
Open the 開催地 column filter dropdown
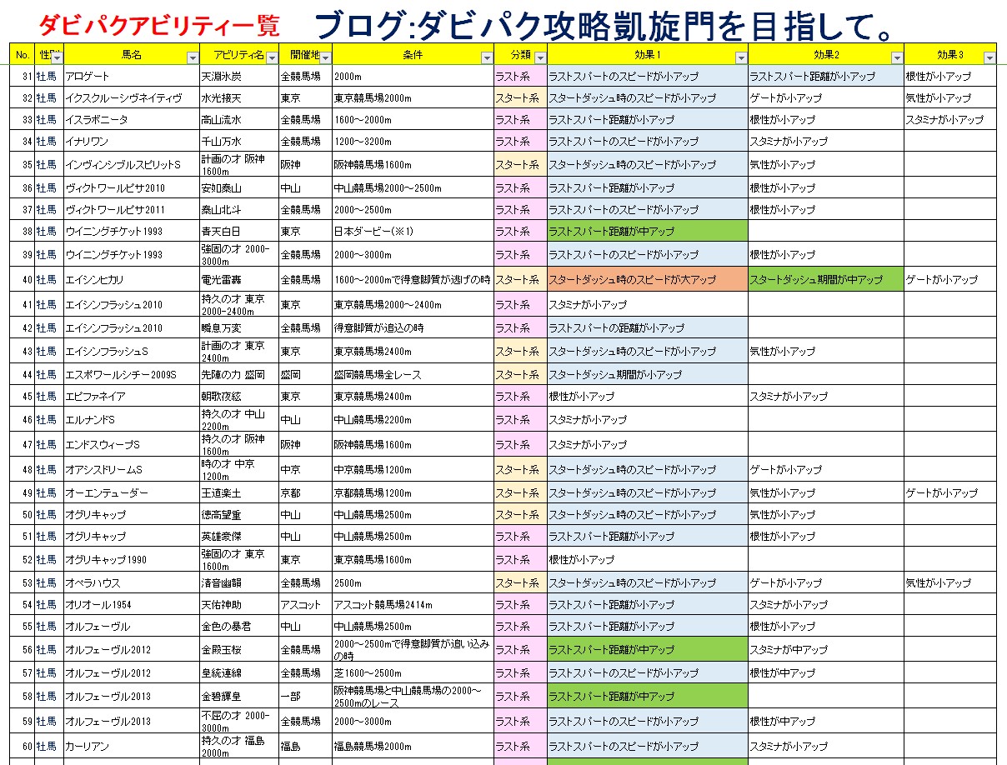click(x=325, y=57)
